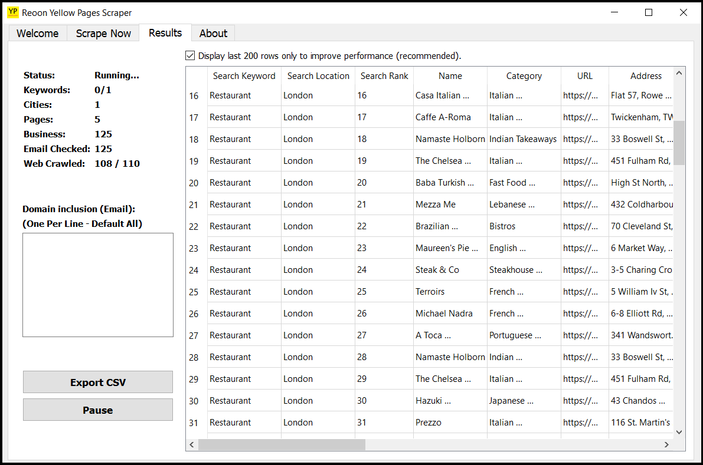Click the '70 Cleveland St,' address cell
The image size is (703, 465).
pyautogui.click(x=641, y=226)
